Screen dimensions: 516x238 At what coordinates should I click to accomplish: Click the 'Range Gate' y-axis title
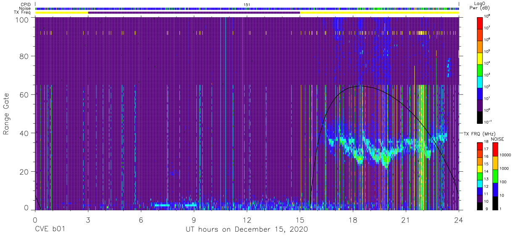click(6, 114)
